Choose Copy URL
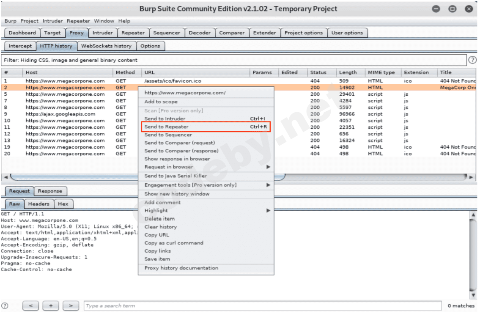 tap(206, 235)
